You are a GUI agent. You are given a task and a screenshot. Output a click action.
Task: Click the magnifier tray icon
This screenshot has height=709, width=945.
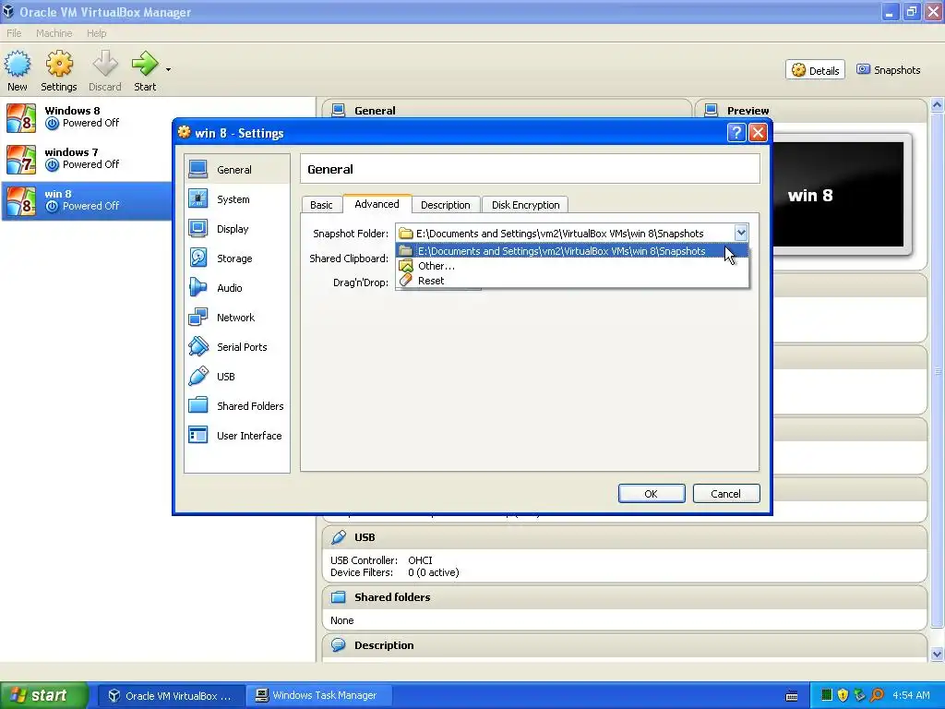point(877,695)
